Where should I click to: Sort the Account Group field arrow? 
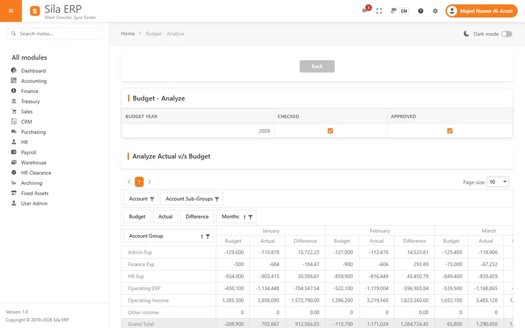click(202, 237)
